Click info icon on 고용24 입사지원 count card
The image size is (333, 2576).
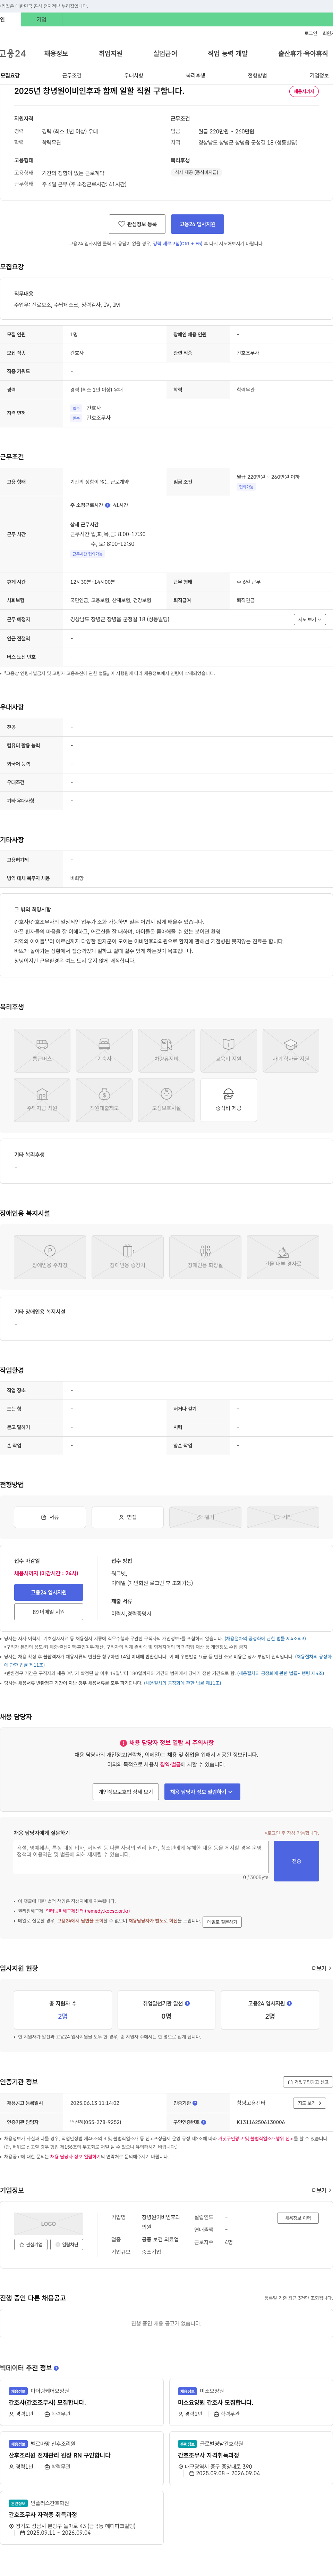pos(290,2003)
